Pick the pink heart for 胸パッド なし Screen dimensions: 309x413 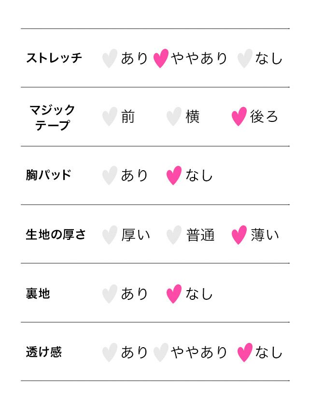click(x=174, y=175)
